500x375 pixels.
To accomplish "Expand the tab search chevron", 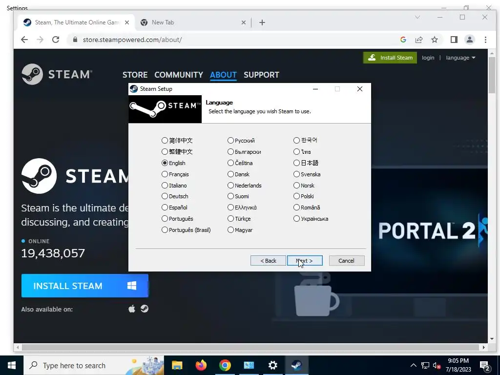I will [417, 17].
